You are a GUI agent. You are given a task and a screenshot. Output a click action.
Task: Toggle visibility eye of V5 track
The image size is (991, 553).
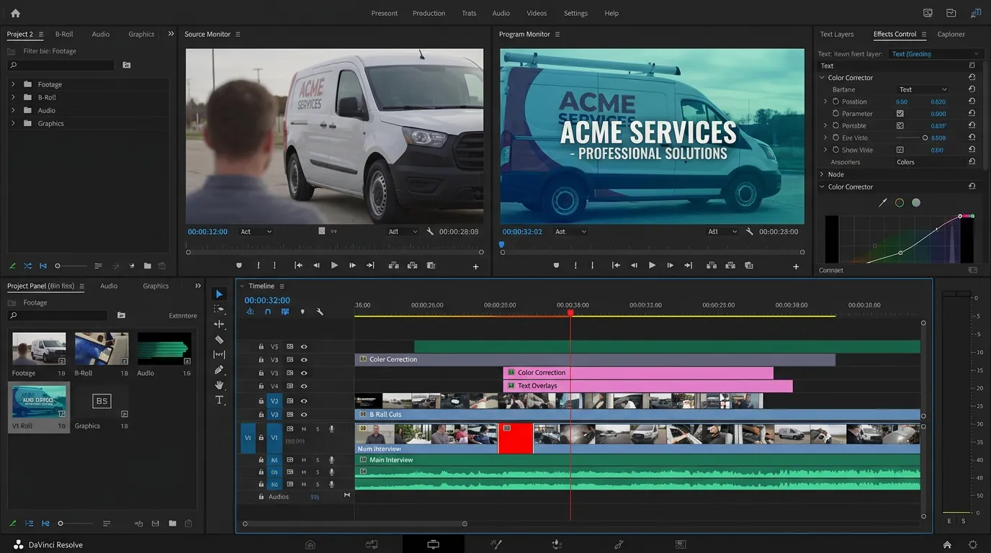(x=304, y=346)
